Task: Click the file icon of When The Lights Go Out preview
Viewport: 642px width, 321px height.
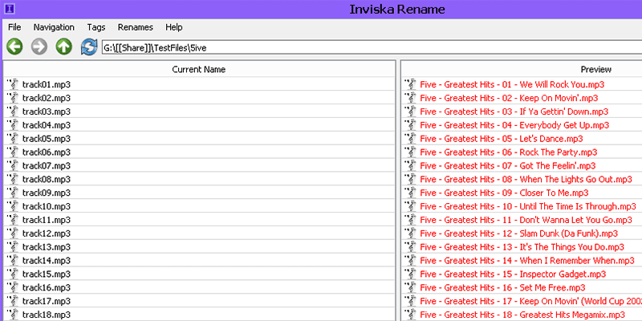Action: 411,178
